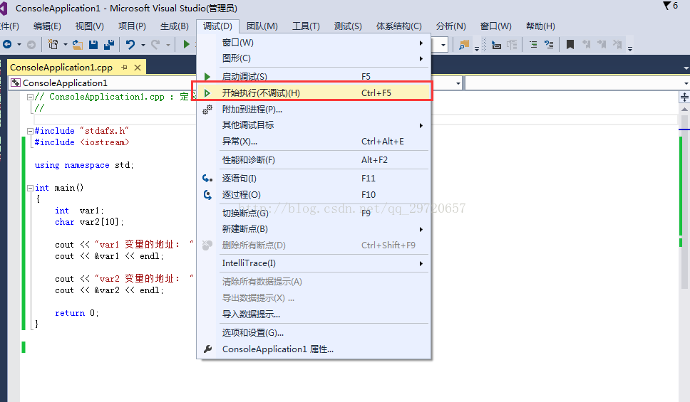Image resolution: width=690 pixels, height=402 pixels.
Task: Open the 视图(V) menu
Action: coord(89,26)
